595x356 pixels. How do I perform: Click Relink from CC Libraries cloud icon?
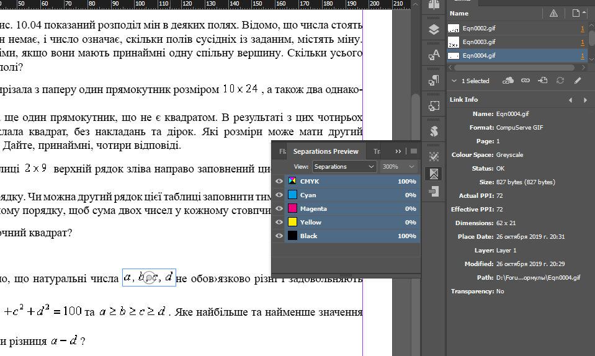click(508, 81)
